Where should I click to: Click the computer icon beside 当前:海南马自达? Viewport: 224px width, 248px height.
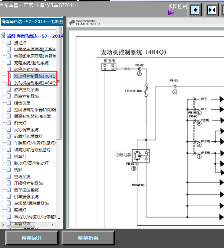(x=3, y=36)
